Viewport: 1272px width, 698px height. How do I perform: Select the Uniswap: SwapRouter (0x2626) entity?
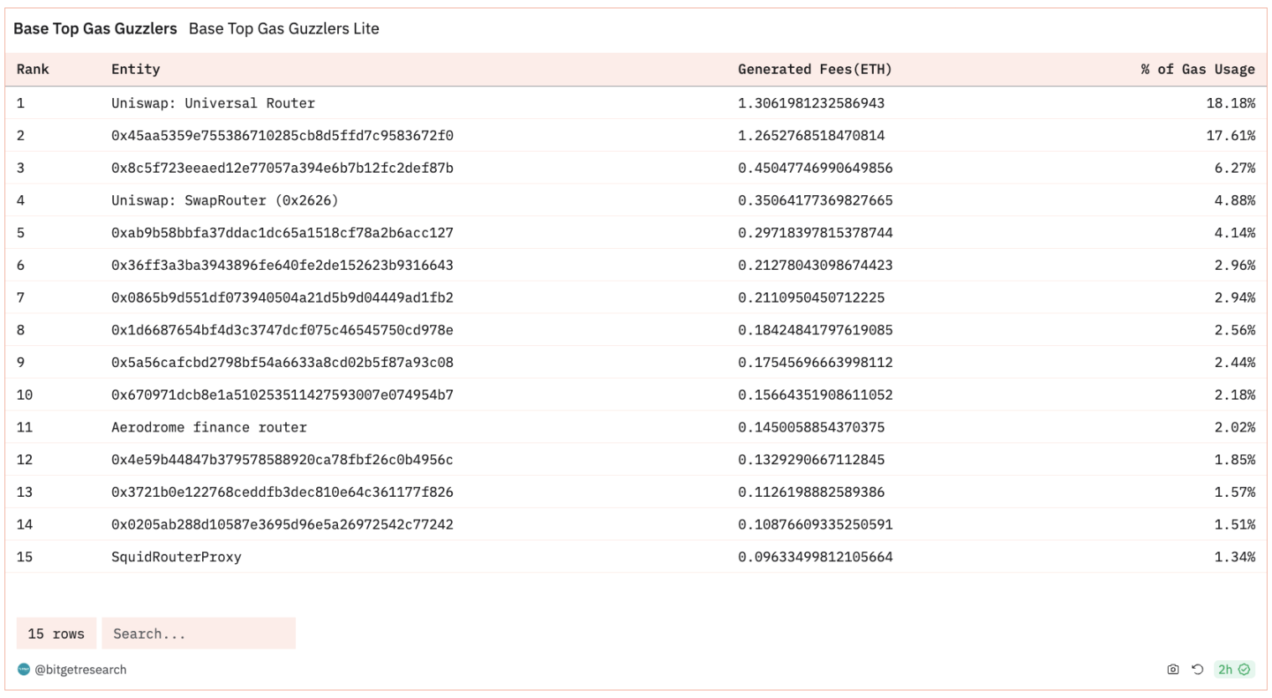[x=225, y=200]
